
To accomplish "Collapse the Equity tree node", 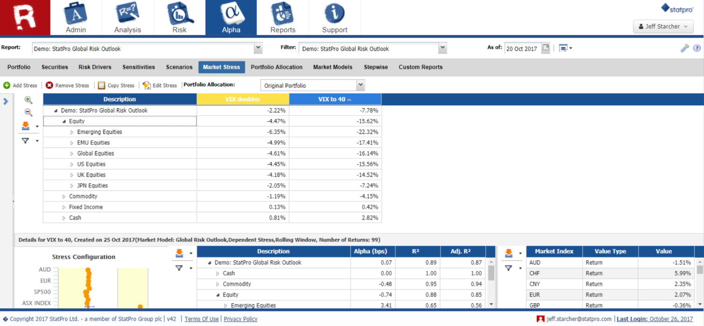I will click(x=64, y=121).
